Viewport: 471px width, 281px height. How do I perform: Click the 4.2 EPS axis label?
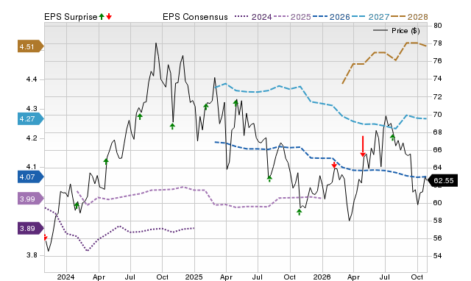(x=32, y=138)
